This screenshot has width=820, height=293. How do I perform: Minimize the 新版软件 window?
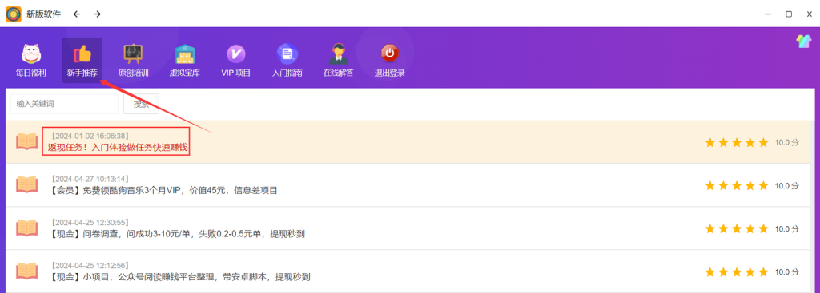(768, 14)
